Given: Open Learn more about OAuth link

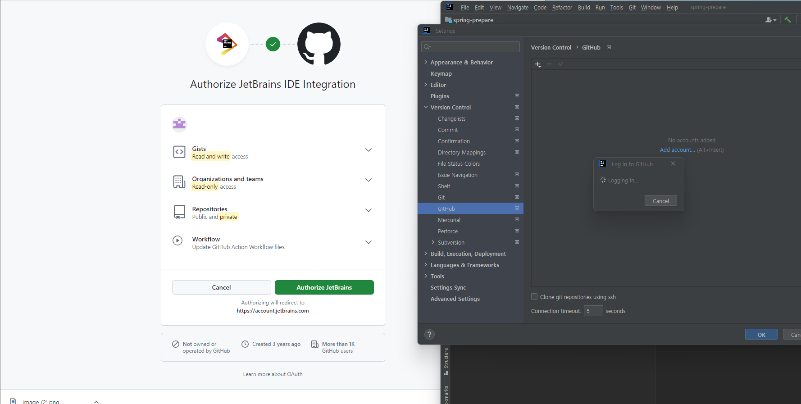Looking at the screenshot, I should [273, 374].
